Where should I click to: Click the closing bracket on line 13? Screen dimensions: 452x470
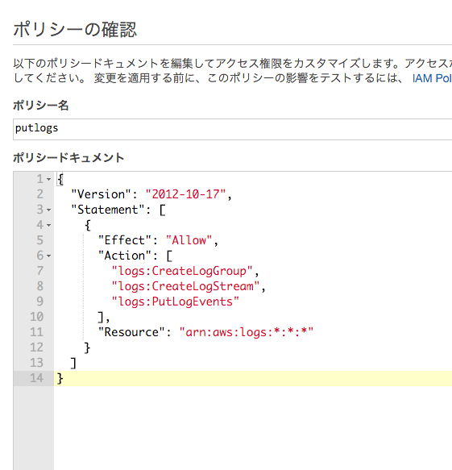73,363
